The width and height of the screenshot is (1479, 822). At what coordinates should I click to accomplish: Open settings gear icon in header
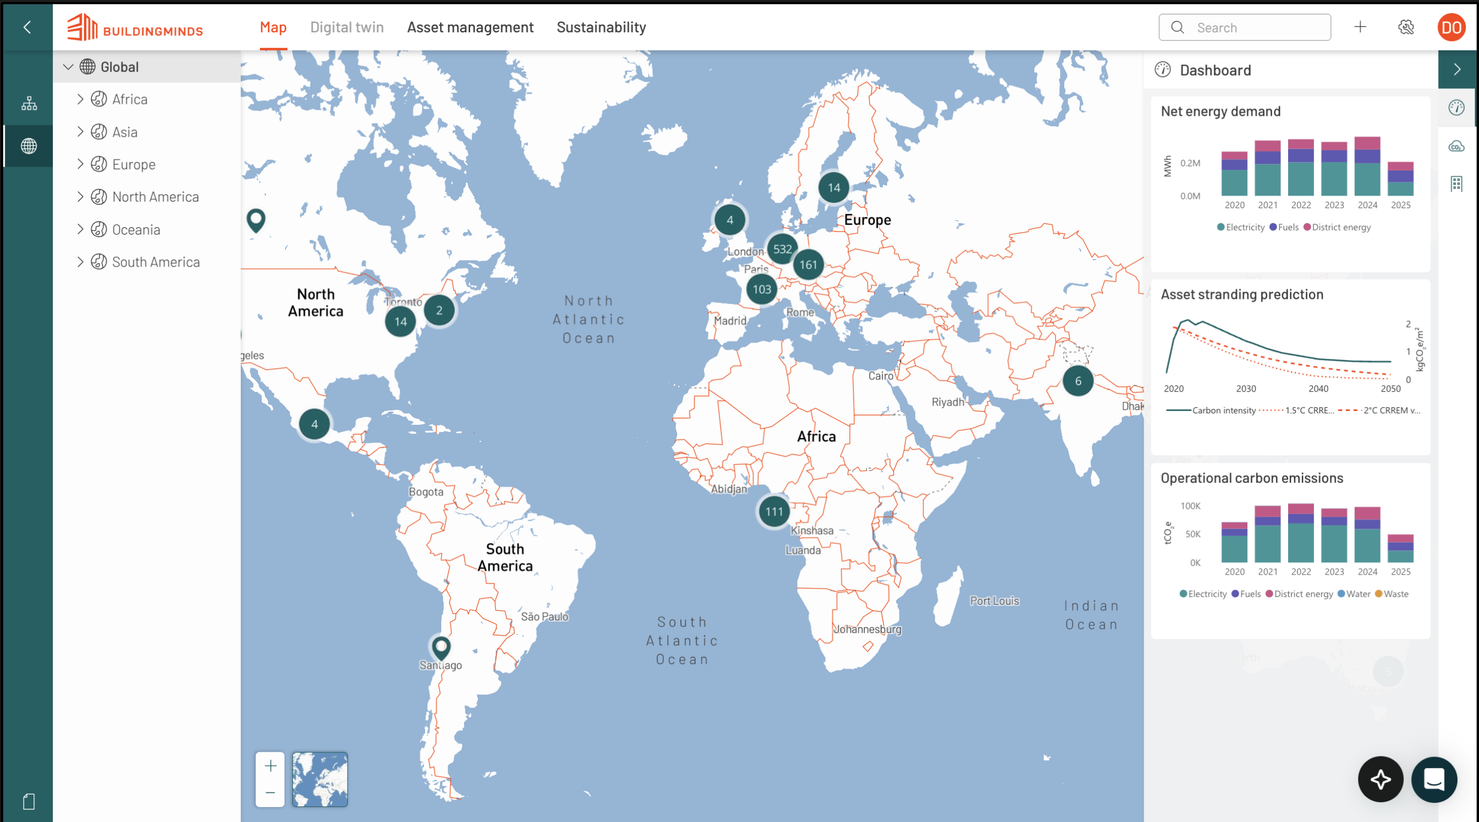point(1406,27)
